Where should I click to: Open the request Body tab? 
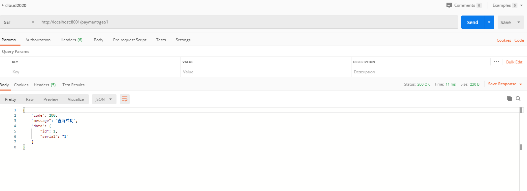98,40
